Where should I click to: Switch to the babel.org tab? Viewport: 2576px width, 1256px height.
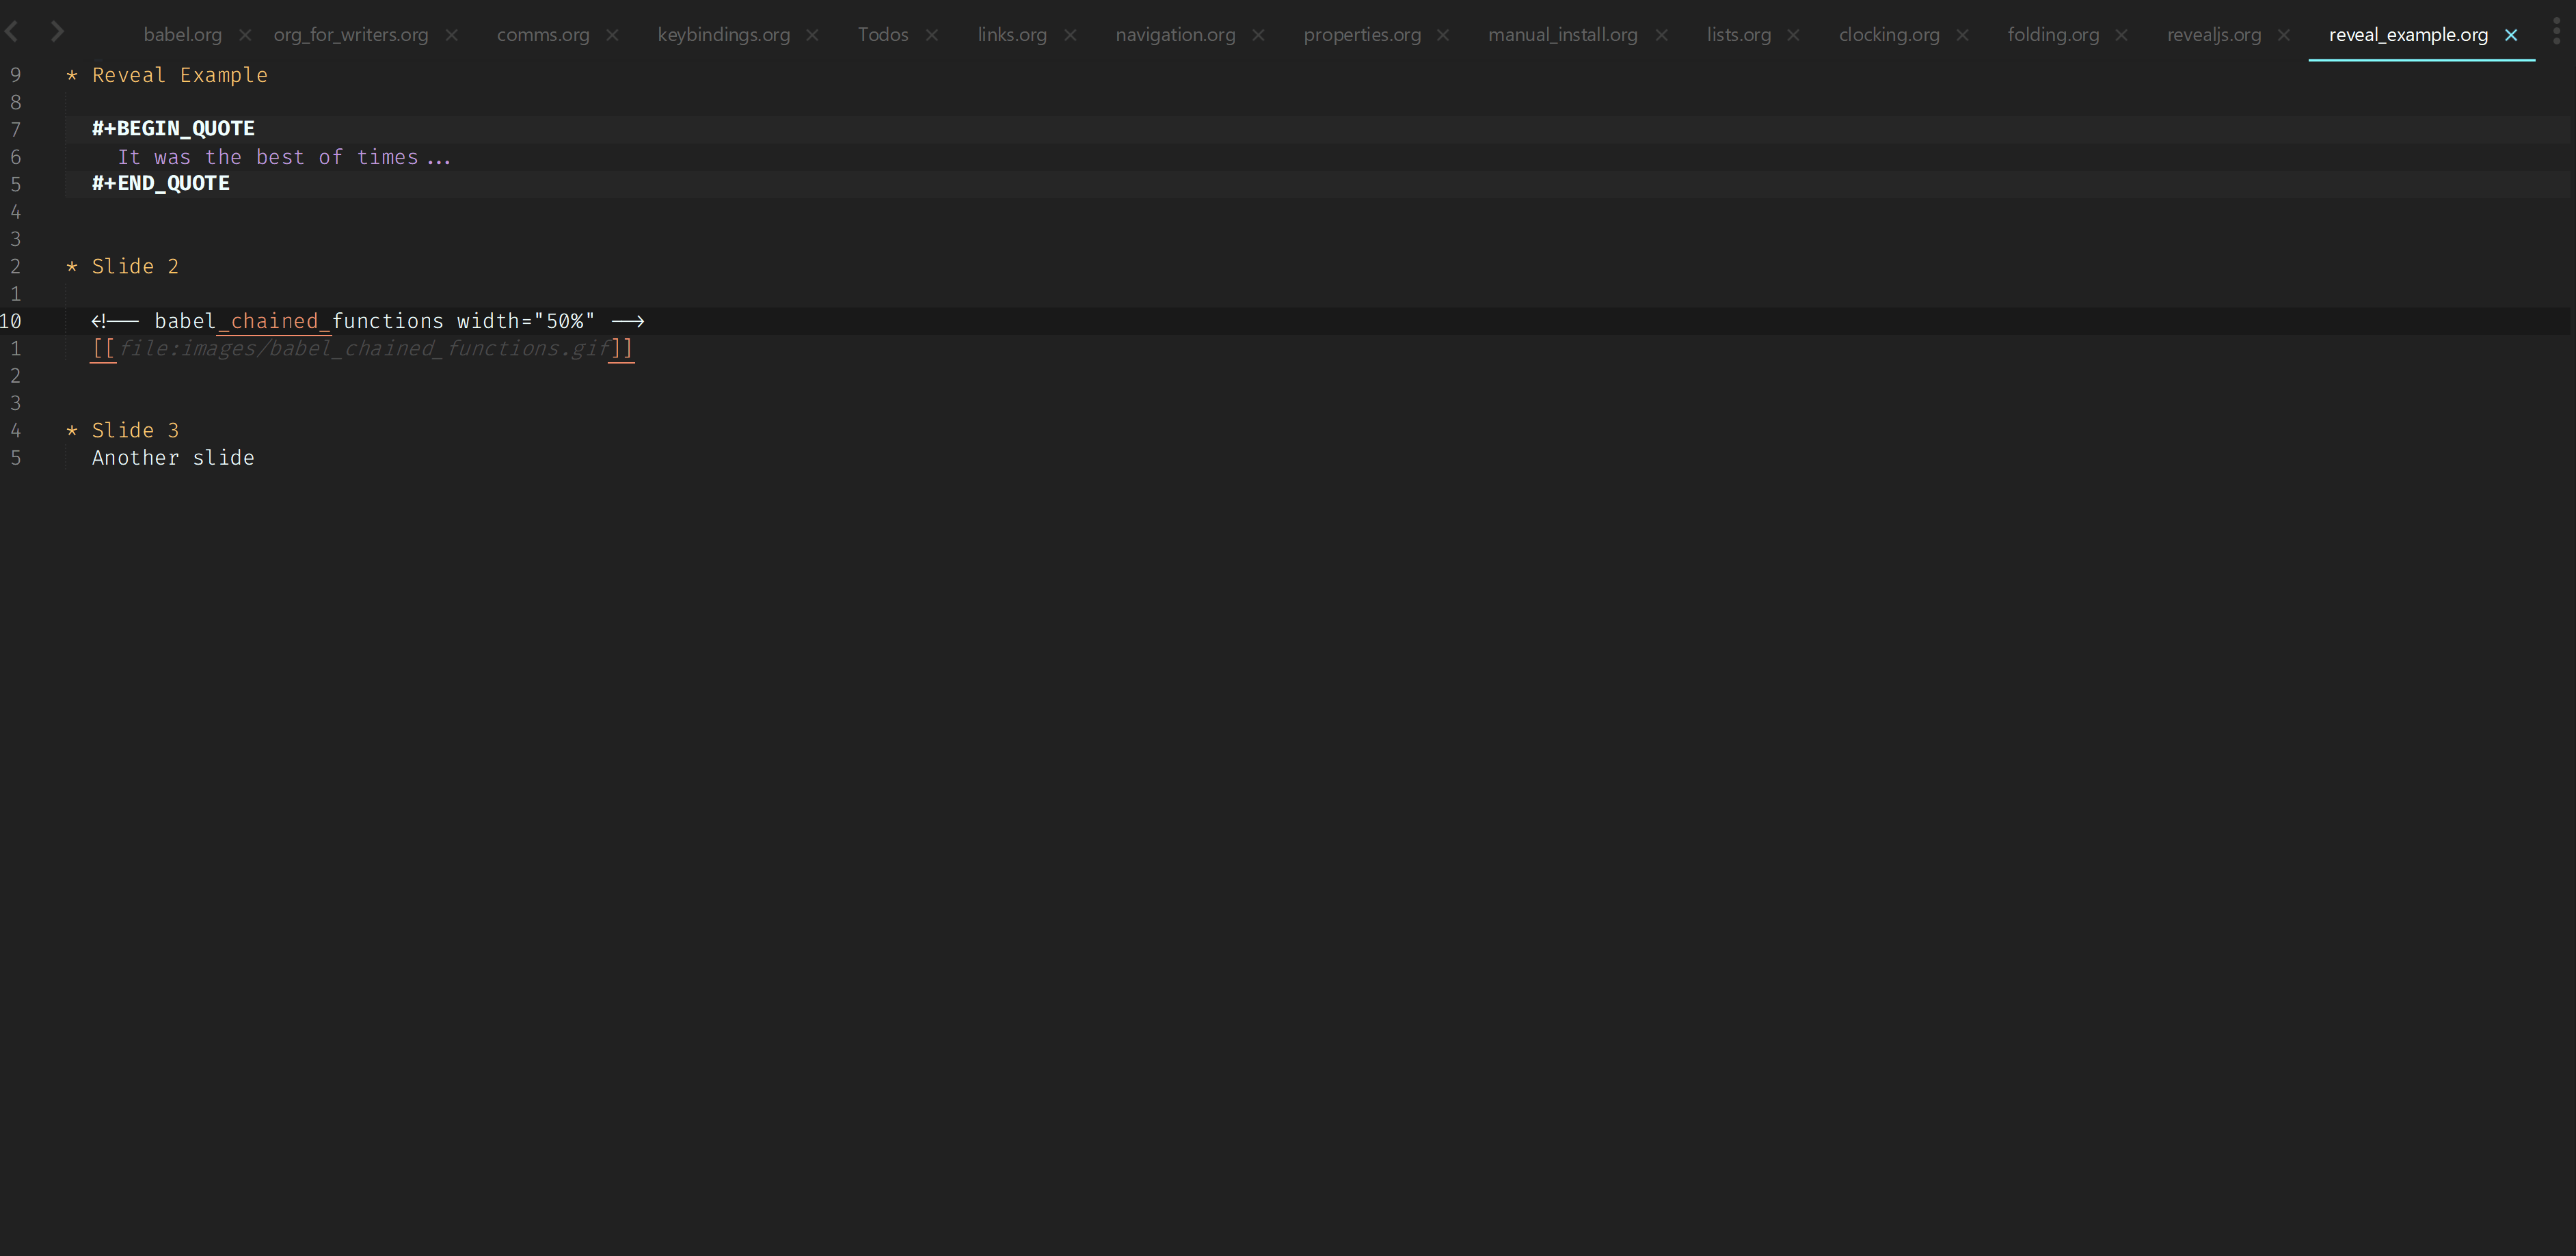click(x=182, y=35)
